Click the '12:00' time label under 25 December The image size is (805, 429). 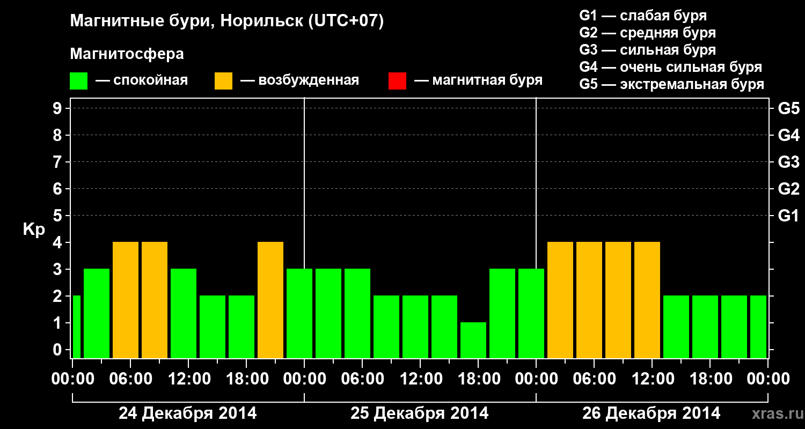coord(420,379)
